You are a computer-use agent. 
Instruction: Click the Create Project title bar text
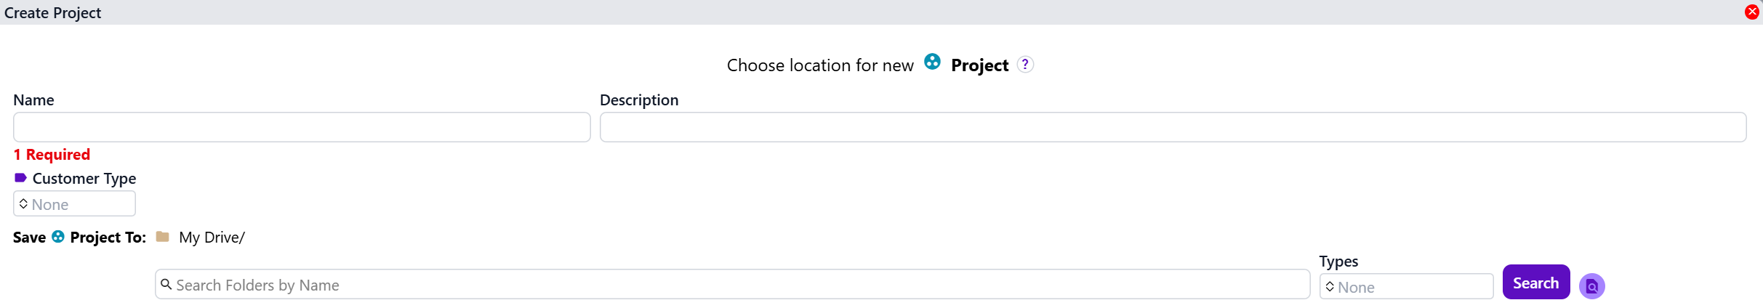(52, 13)
